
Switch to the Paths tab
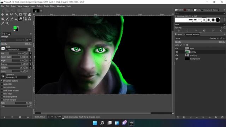pos(196,35)
